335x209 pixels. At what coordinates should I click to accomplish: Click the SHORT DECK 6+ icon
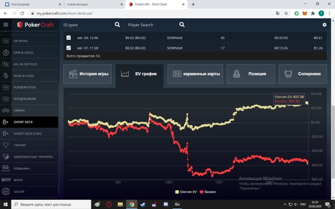[6, 122]
